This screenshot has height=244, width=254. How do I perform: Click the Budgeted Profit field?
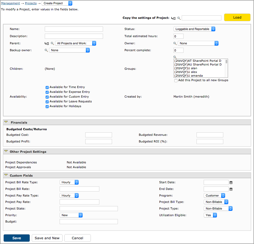(x=99, y=141)
